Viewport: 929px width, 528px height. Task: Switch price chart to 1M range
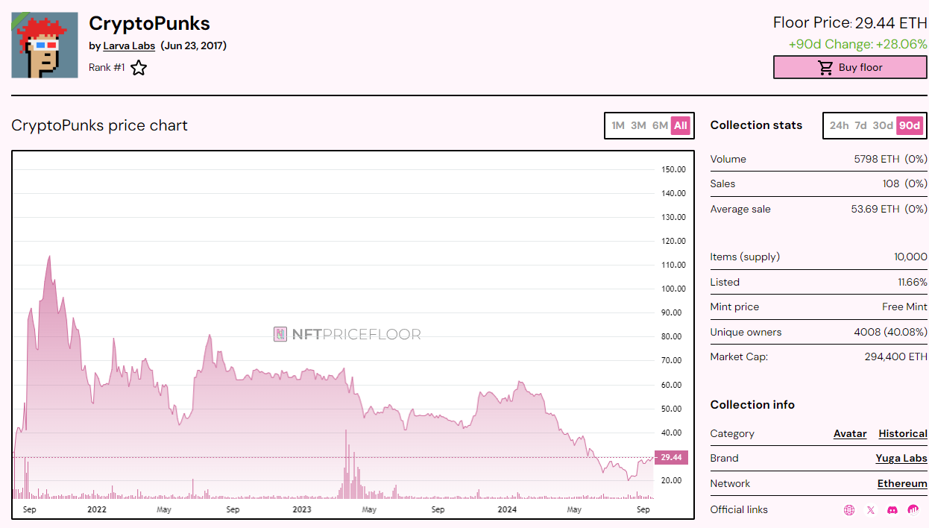tap(618, 125)
